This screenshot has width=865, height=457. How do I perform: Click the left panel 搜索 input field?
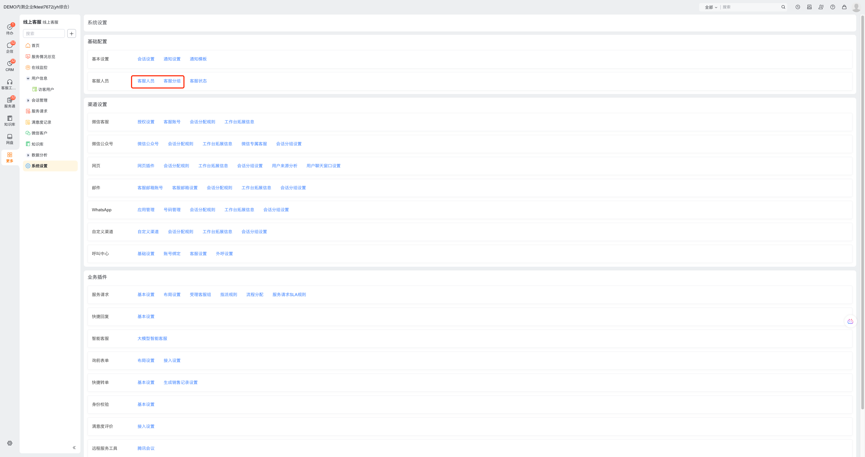(44, 33)
